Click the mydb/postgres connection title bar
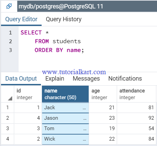157x146 pixels. click(87, 6)
